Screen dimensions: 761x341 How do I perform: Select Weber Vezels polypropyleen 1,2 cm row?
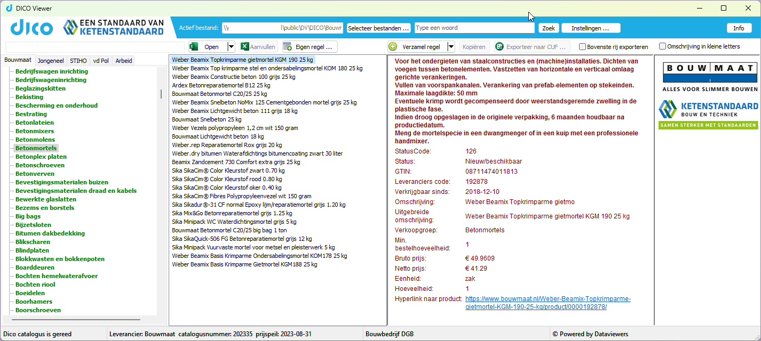pos(235,128)
